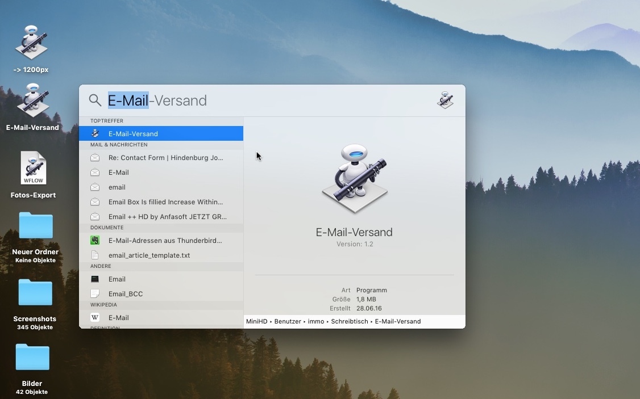Open the 'Email Box Is fillied' mail result

coord(161,201)
